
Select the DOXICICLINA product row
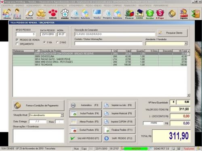(x=100, y=56)
